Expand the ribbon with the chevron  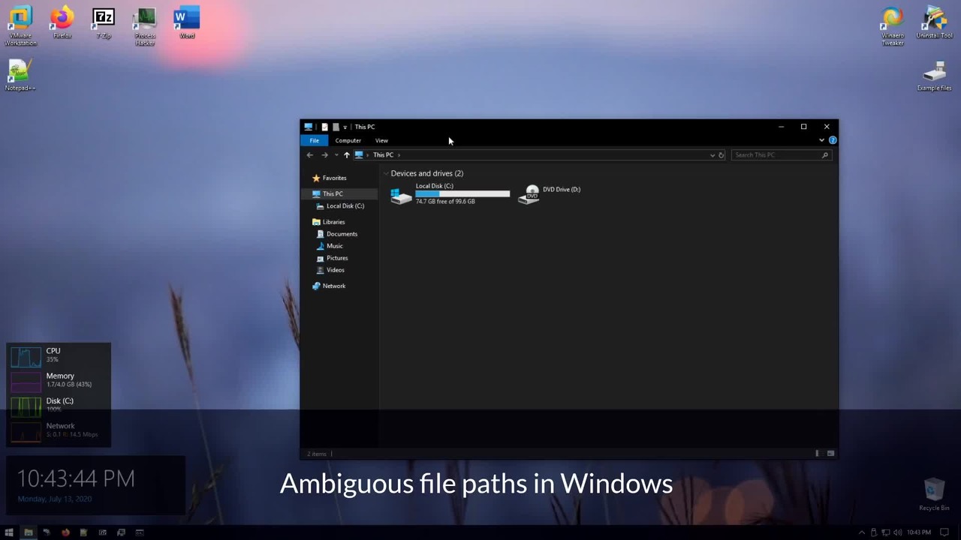click(x=821, y=140)
